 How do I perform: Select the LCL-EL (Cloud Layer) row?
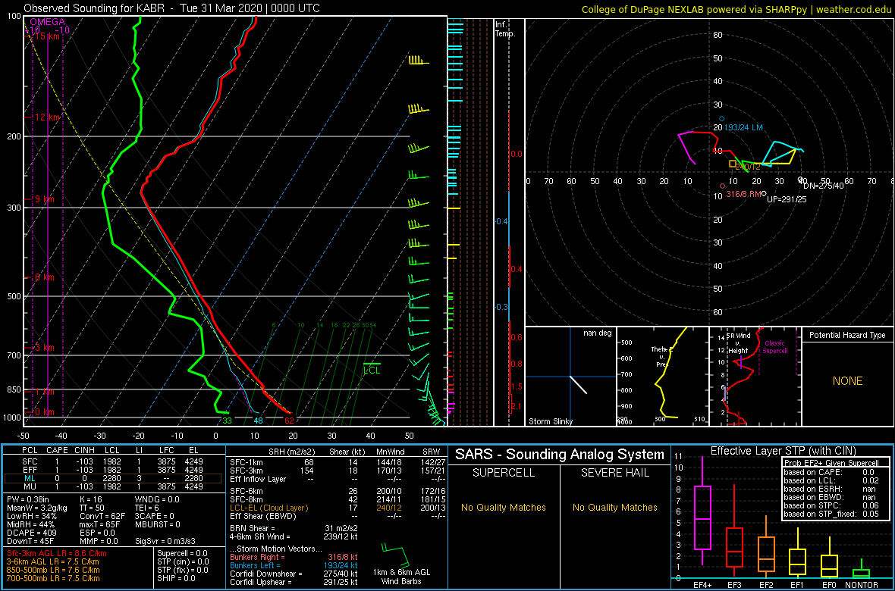click(x=337, y=507)
